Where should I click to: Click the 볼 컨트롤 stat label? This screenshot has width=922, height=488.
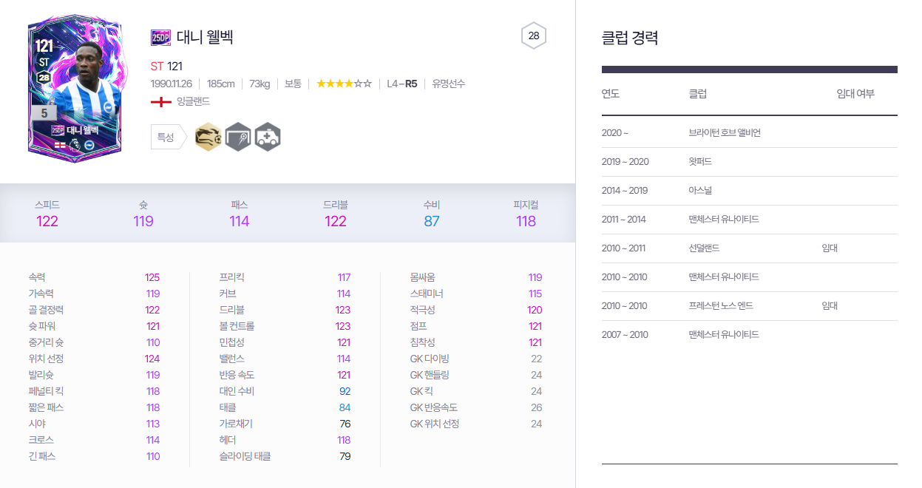237,326
